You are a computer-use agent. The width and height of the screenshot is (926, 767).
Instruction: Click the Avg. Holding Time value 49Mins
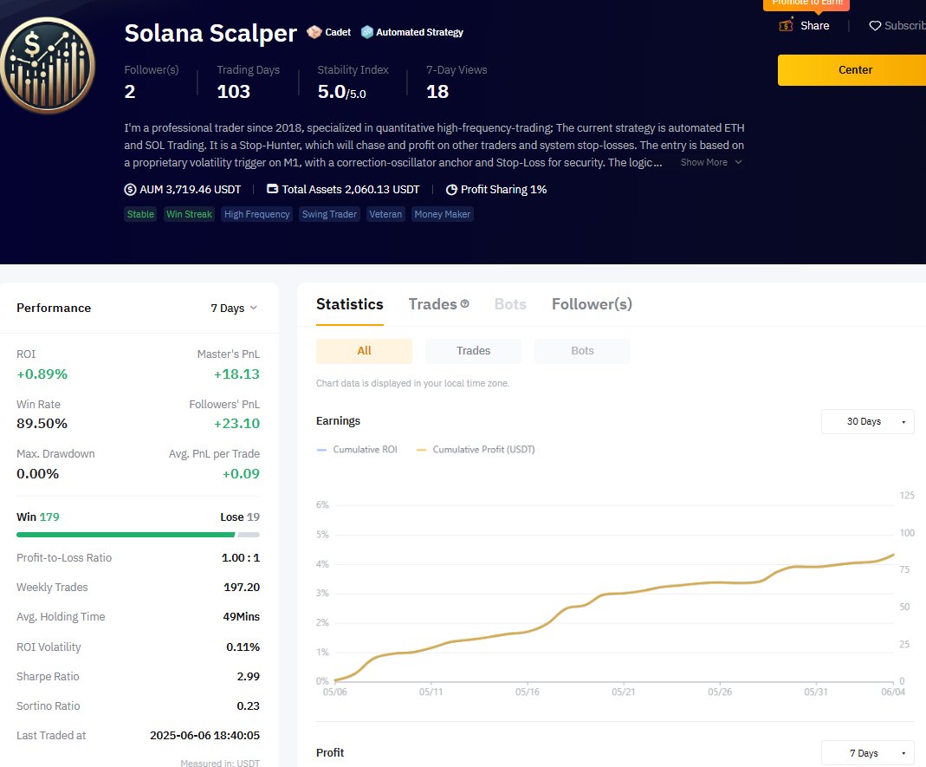click(241, 617)
